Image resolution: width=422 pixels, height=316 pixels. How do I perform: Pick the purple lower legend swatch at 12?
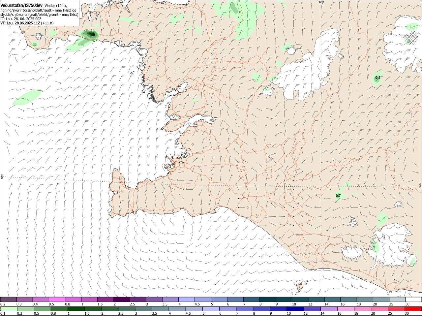[x=313, y=309]
